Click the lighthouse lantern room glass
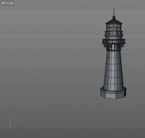The image size is (145, 138). coord(114,28)
